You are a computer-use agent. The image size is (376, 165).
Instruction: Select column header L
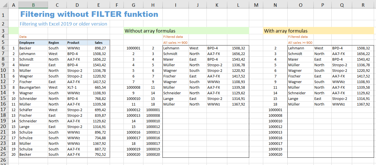coord(238,4)
